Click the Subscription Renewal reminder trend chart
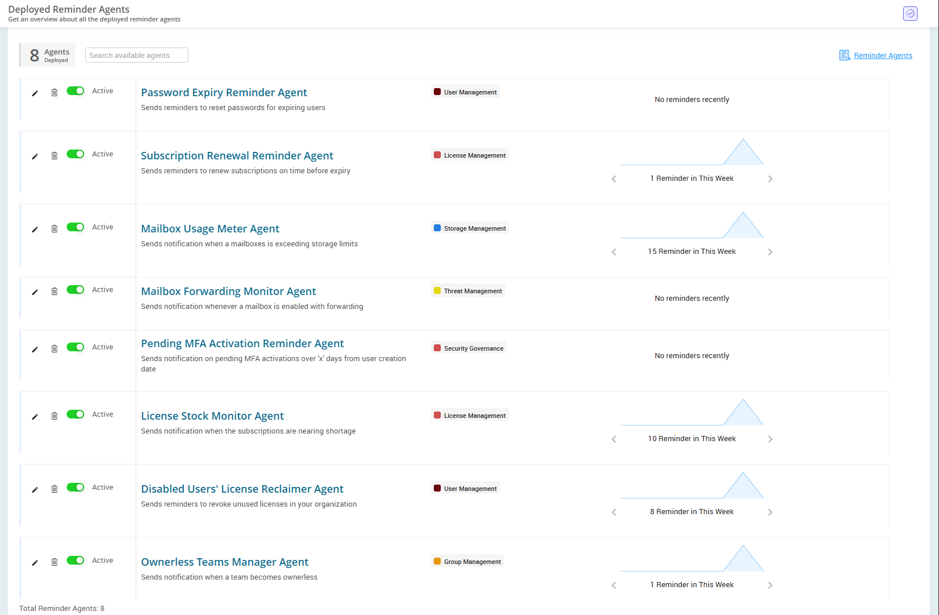The height and width of the screenshot is (615, 939). point(692,152)
